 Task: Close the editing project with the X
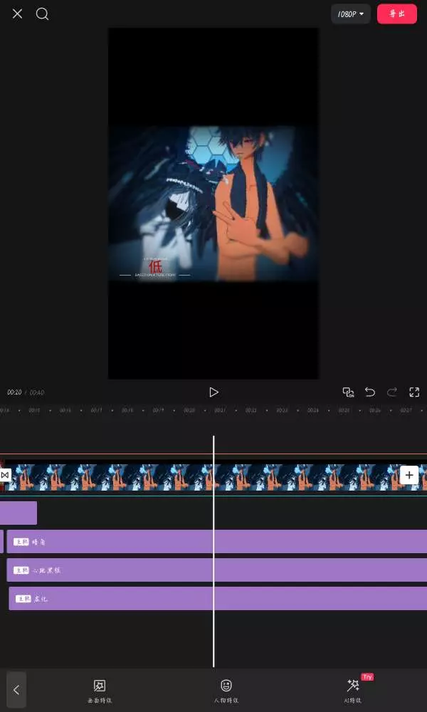[x=17, y=14]
